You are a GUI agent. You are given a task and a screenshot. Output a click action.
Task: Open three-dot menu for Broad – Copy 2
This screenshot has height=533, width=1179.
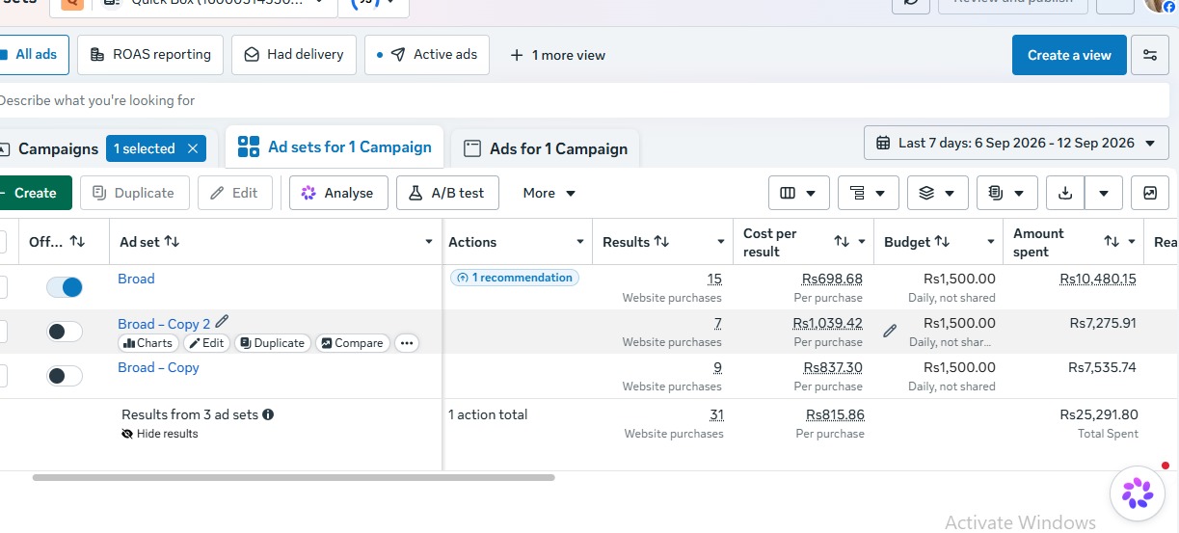[406, 343]
